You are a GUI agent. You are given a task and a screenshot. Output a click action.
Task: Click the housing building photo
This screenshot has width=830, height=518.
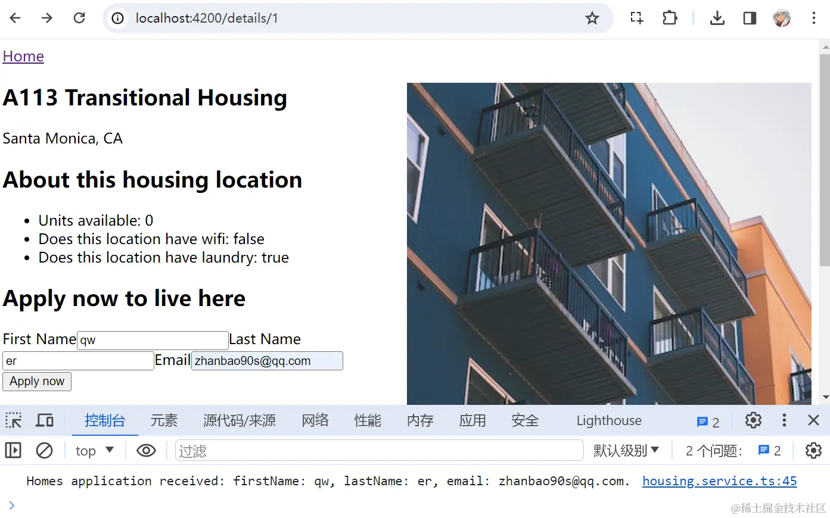(x=609, y=244)
